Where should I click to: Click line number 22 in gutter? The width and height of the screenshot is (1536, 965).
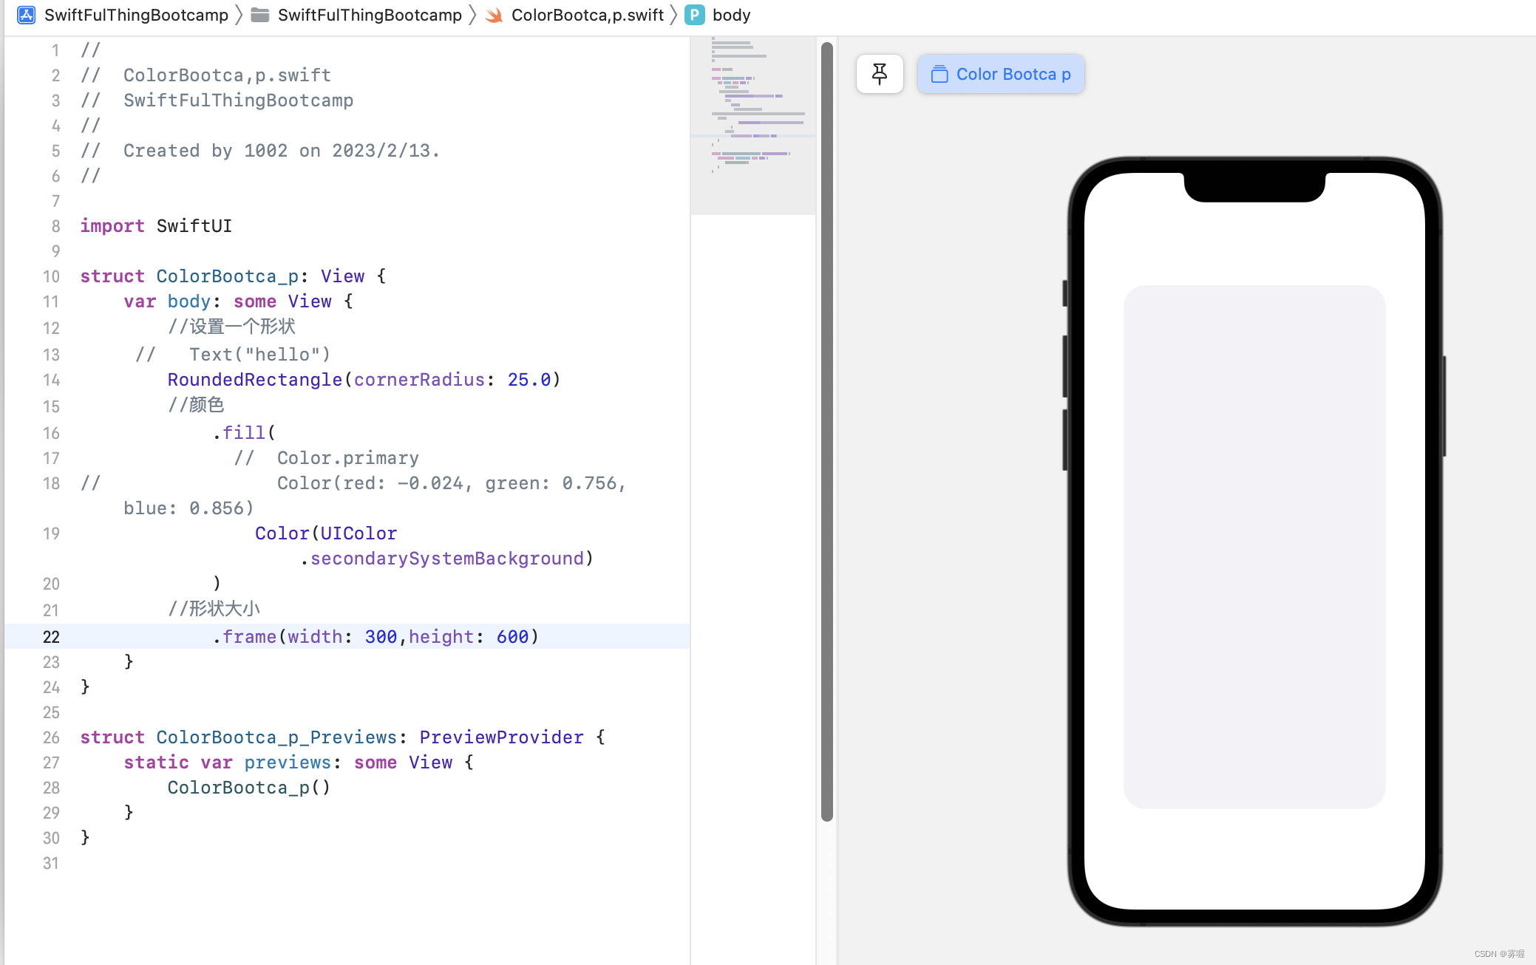[x=50, y=637]
